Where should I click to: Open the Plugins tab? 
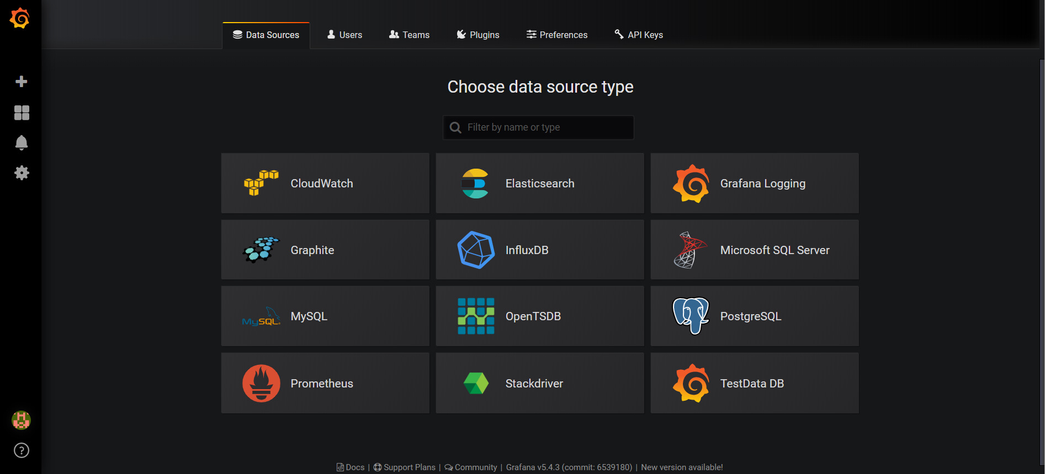(x=478, y=35)
